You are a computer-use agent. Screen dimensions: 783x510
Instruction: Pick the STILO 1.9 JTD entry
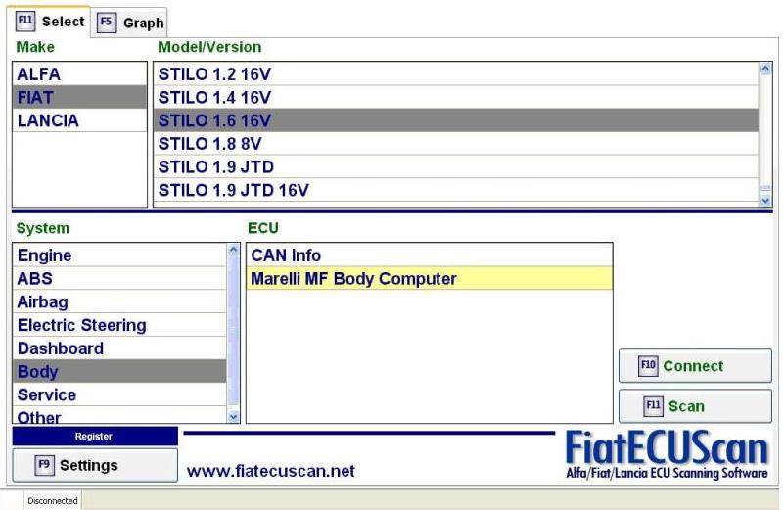456,166
